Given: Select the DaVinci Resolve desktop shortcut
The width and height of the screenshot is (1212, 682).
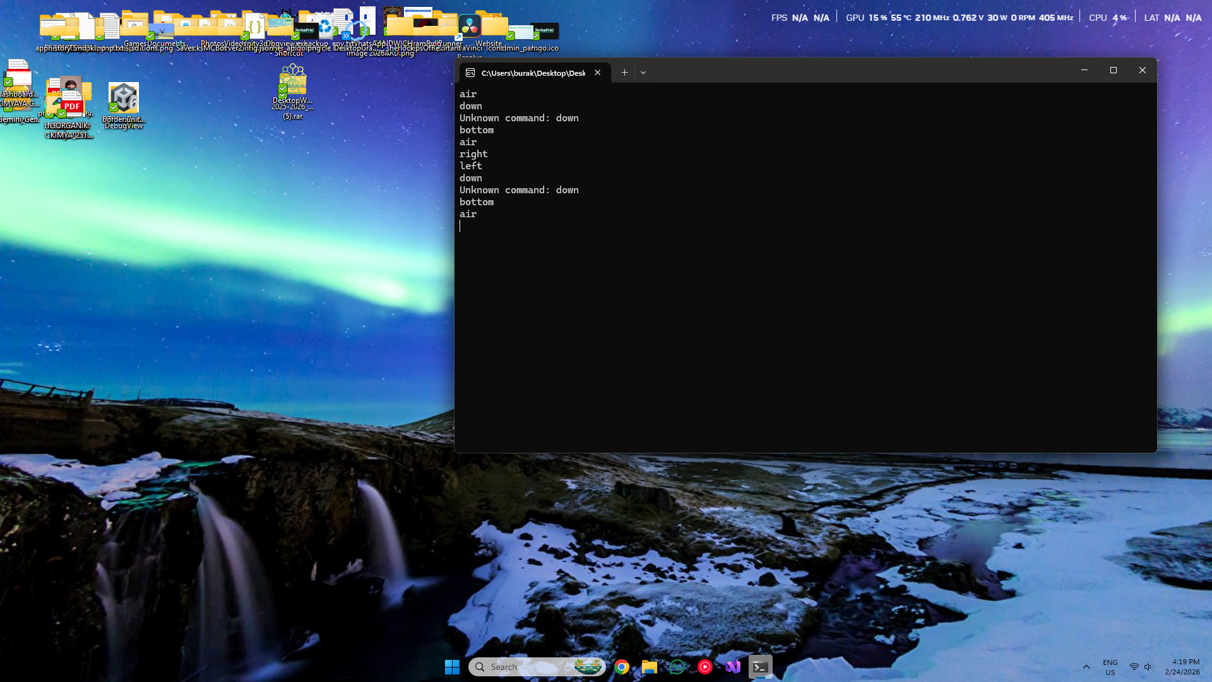Looking at the screenshot, I should click(x=470, y=27).
